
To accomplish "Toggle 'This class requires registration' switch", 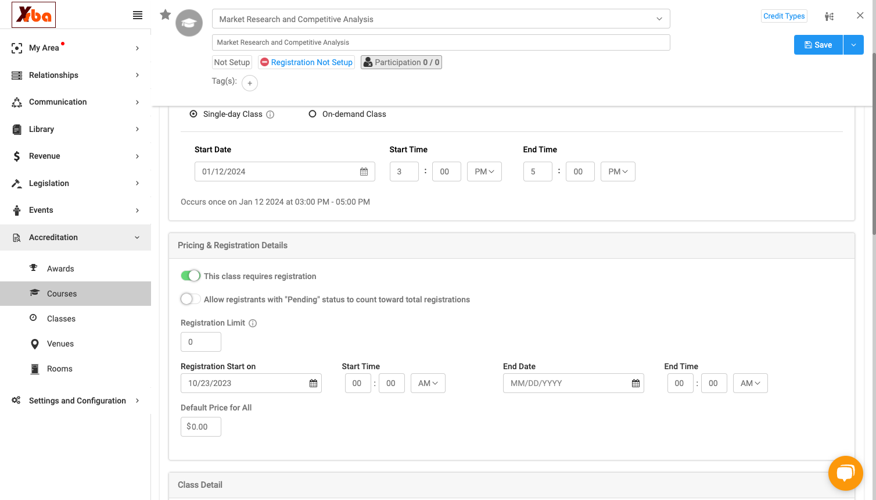I will 191,276.
